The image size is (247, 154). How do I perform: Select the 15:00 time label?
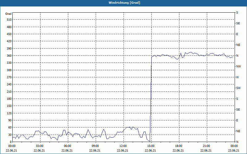[x=151, y=146]
